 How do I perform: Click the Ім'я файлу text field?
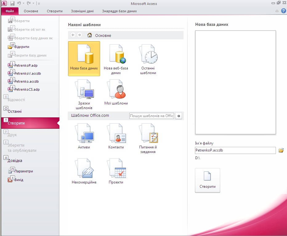click(x=235, y=150)
